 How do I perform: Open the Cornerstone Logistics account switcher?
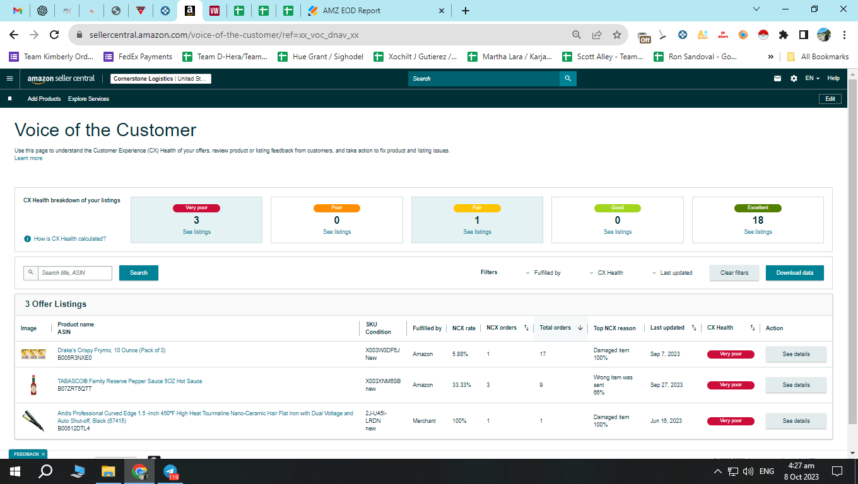point(161,79)
